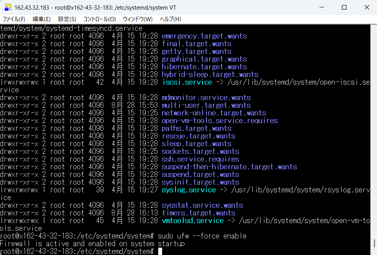Click ssh.service.requires directory name
The height and width of the screenshot is (255, 377).
[200, 159]
